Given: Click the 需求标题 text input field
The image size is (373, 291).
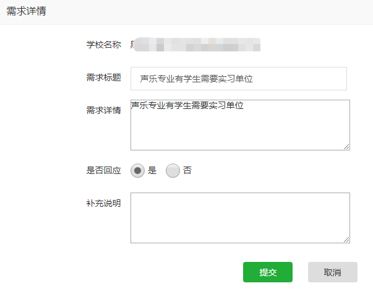Looking at the screenshot, I should (238, 79).
